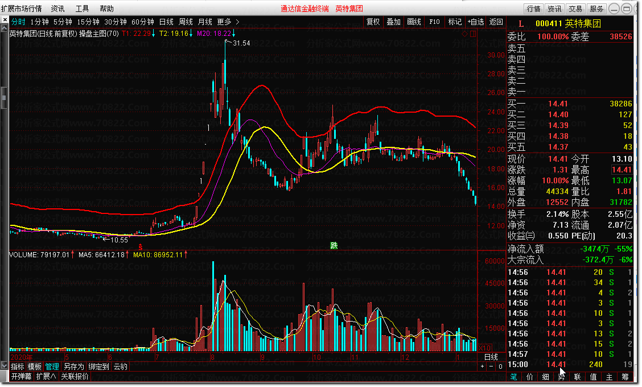Click the 关联报价 button
Viewport: 642px width, 387px height.
[75, 376]
